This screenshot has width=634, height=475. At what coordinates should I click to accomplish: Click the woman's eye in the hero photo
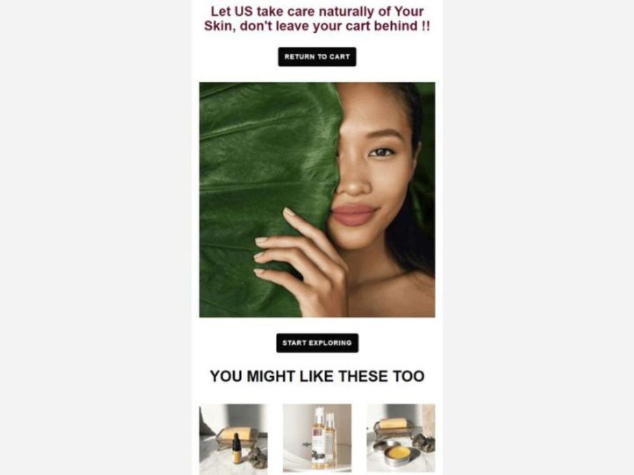coord(381,152)
